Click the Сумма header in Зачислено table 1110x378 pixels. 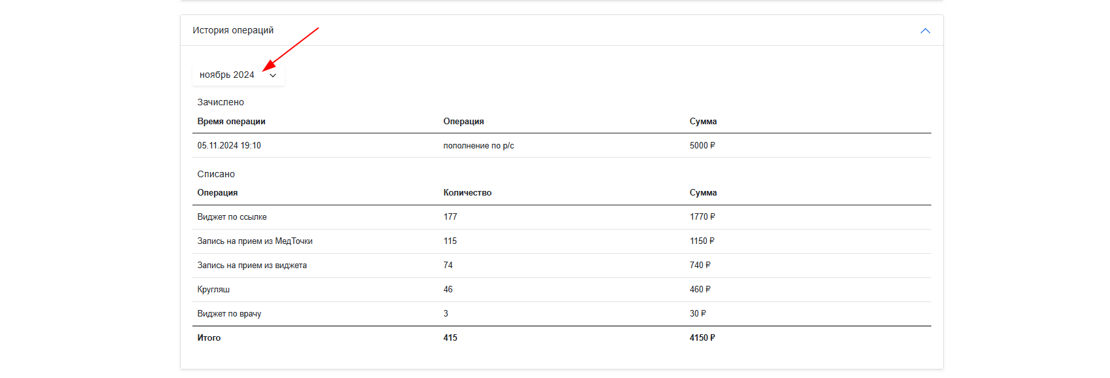tap(703, 122)
